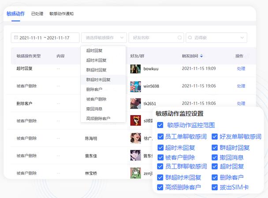Screen dimensions: 268x198
Task: Click 删除客户 type cell in tk2651 row
Action: pyautogui.click(x=24, y=104)
